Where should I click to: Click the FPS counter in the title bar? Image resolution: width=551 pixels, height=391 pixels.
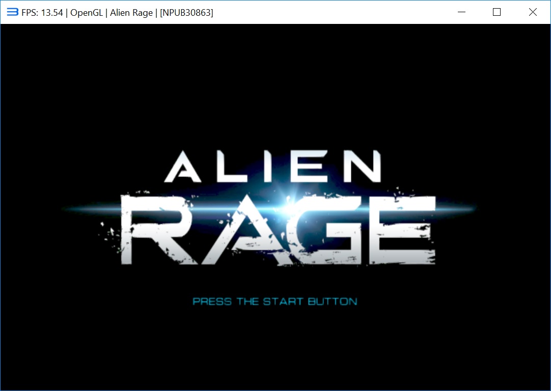click(42, 13)
